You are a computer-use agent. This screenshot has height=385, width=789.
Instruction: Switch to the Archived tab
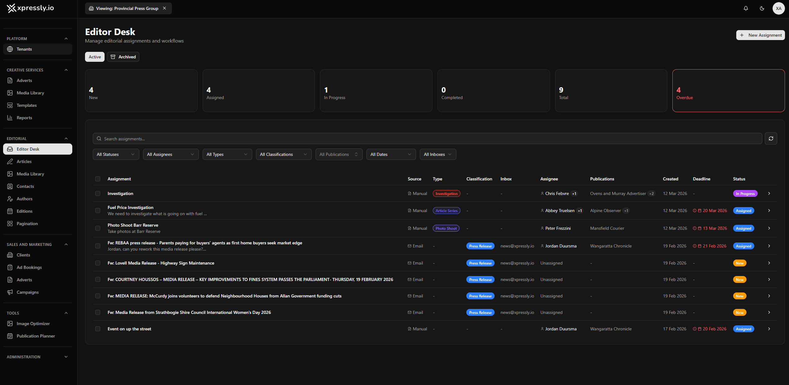tap(123, 57)
